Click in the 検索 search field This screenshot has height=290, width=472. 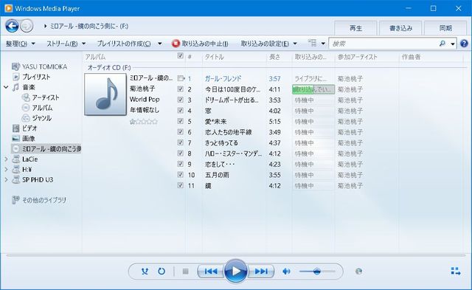(x=383, y=44)
